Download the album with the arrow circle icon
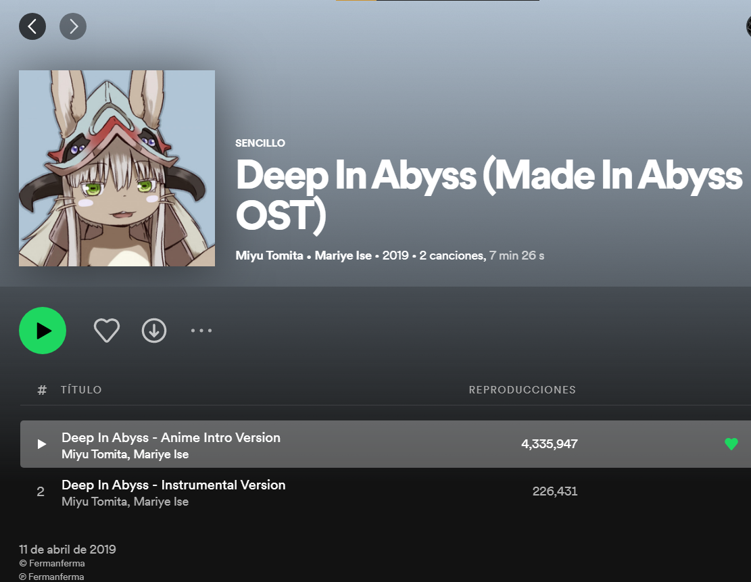The image size is (751, 582). point(154,331)
